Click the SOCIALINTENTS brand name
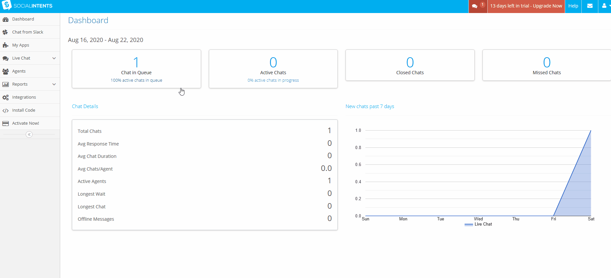 point(33,6)
